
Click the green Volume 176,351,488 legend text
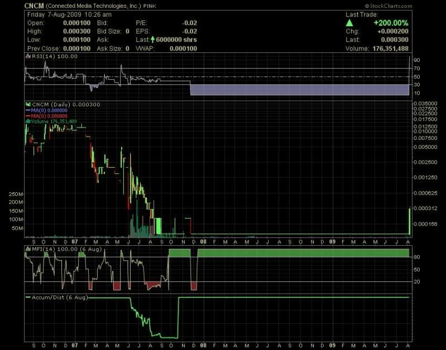point(54,121)
